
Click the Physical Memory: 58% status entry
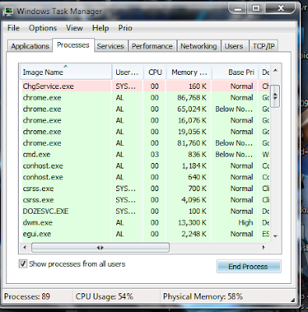(x=203, y=296)
